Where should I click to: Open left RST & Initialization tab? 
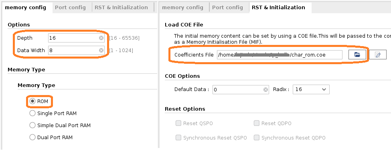(121, 8)
